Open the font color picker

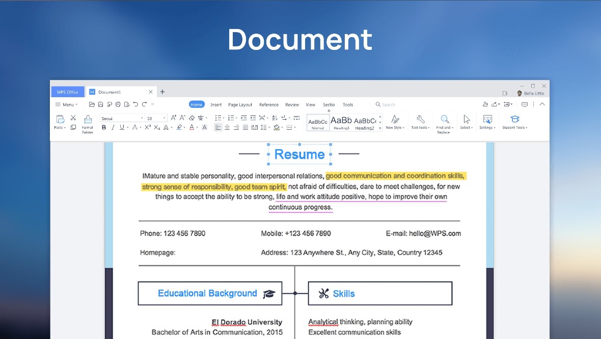tap(192, 127)
